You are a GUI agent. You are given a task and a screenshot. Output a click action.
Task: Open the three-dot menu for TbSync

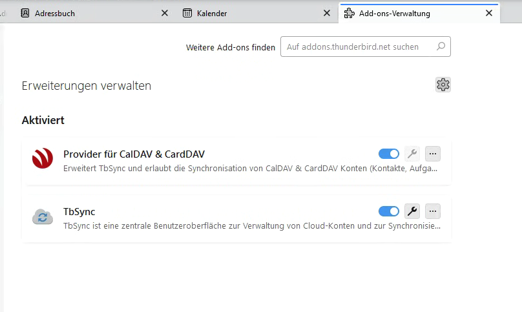pos(433,211)
